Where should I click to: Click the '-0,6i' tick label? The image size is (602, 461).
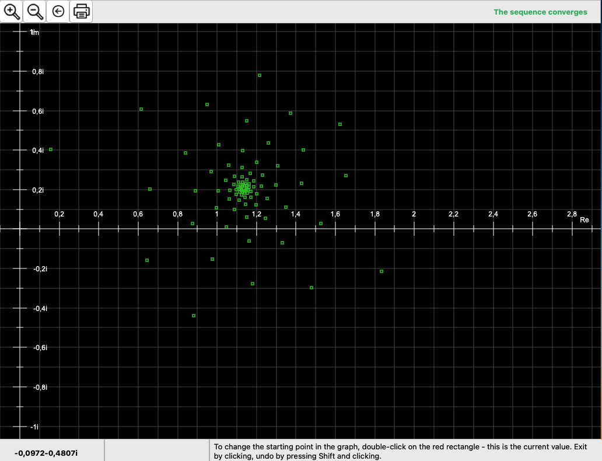point(40,348)
